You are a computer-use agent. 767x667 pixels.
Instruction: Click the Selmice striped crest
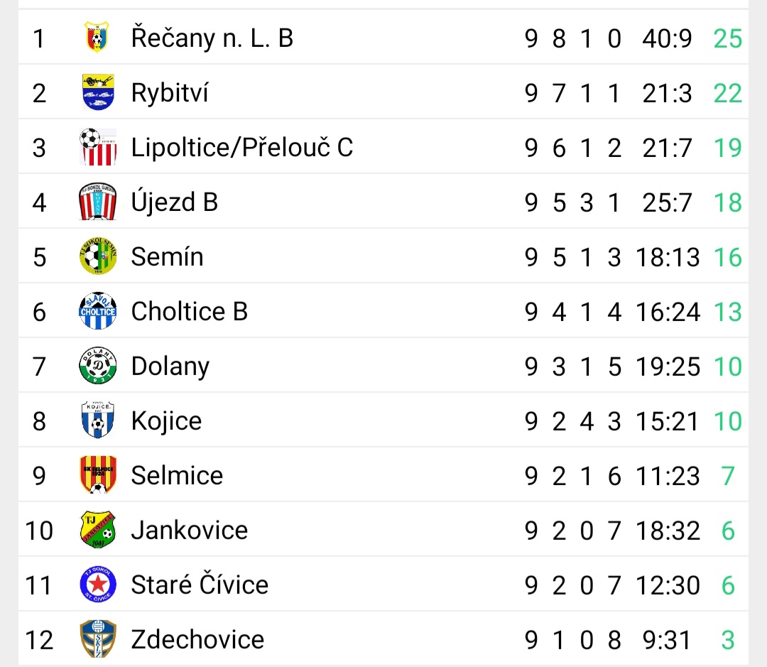[98, 475]
